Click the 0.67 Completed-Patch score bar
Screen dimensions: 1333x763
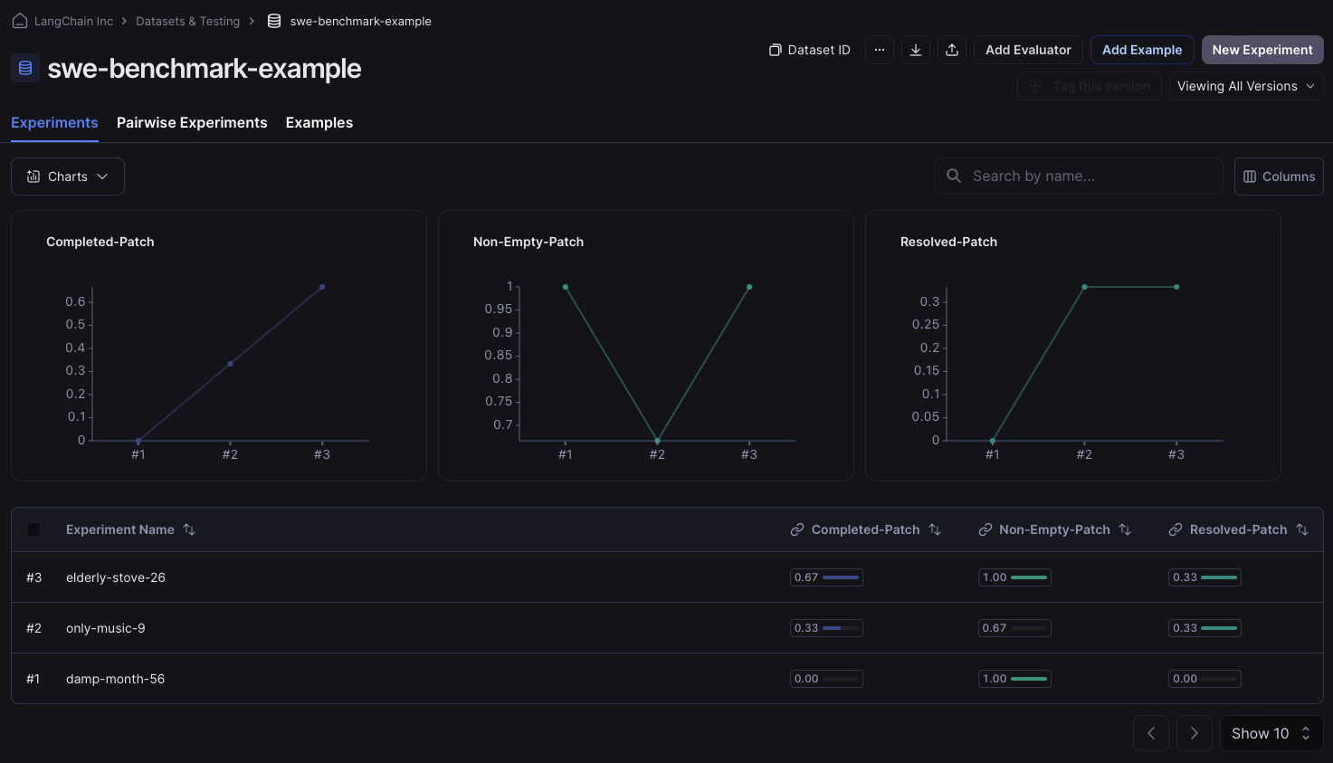tap(826, 577)
